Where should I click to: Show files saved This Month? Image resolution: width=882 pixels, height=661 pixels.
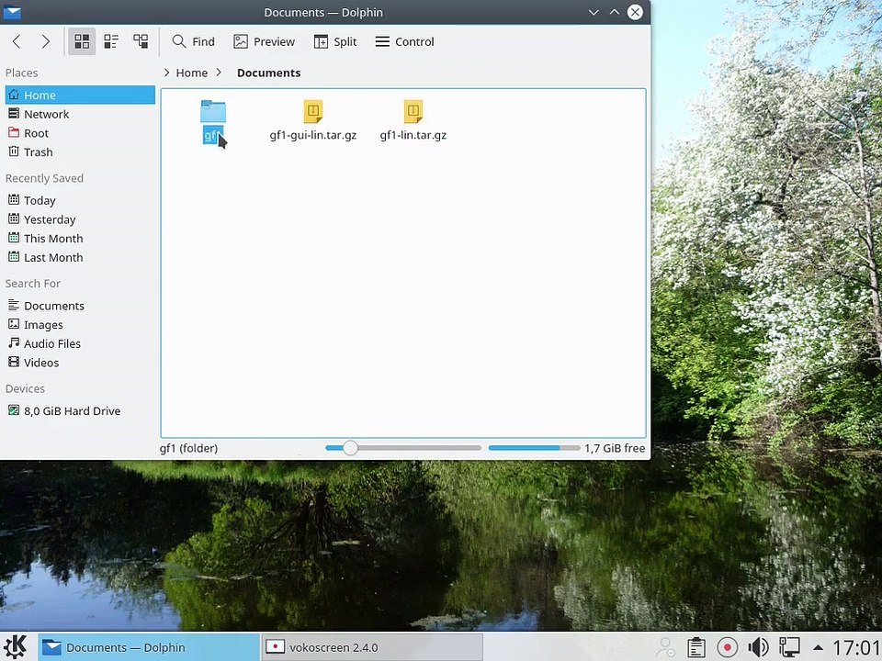pos(80,239)
